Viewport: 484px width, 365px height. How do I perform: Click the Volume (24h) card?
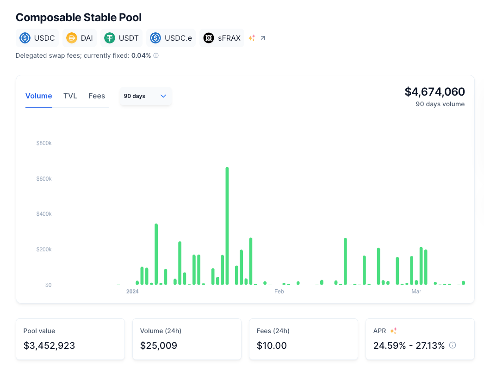pyautogui.click(x=186, y=339)
